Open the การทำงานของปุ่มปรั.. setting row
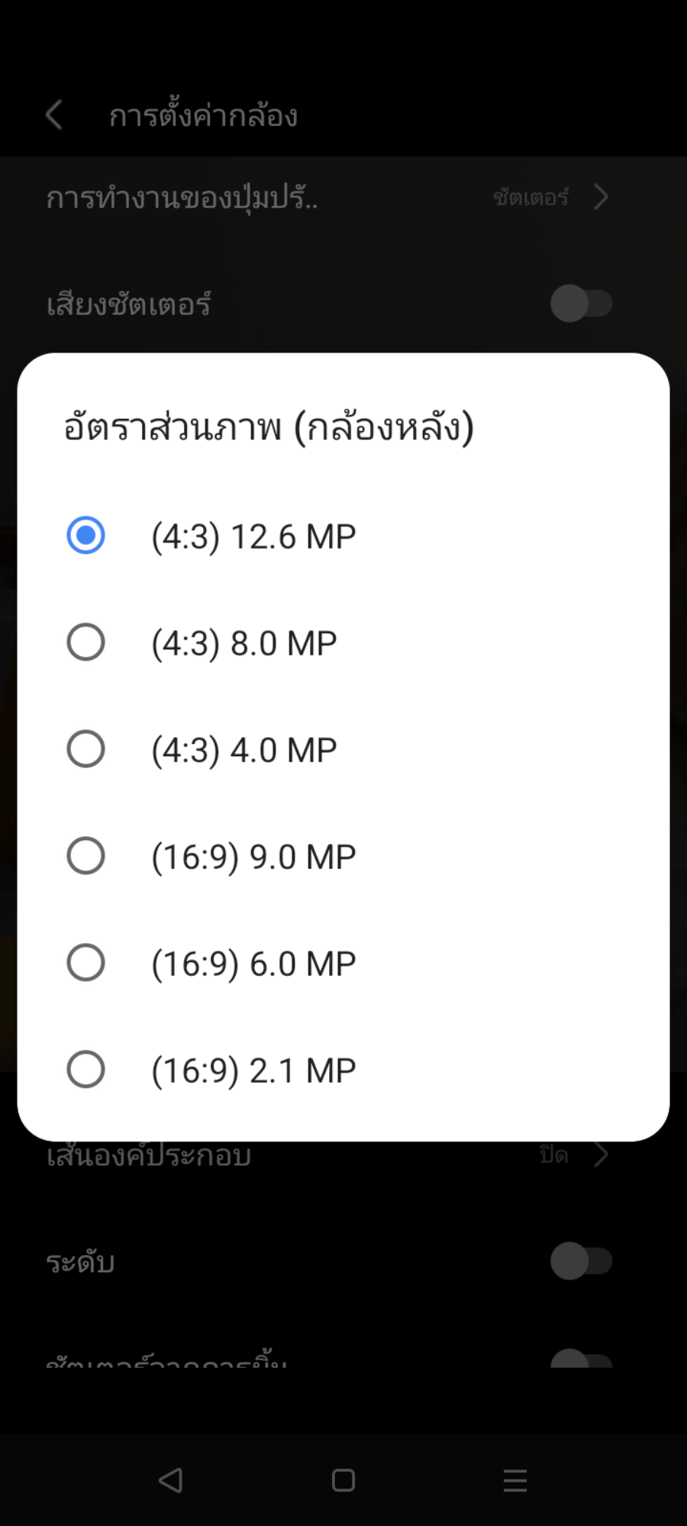The height and width of the screenshot is (1526, 687). tap(182, 198)
